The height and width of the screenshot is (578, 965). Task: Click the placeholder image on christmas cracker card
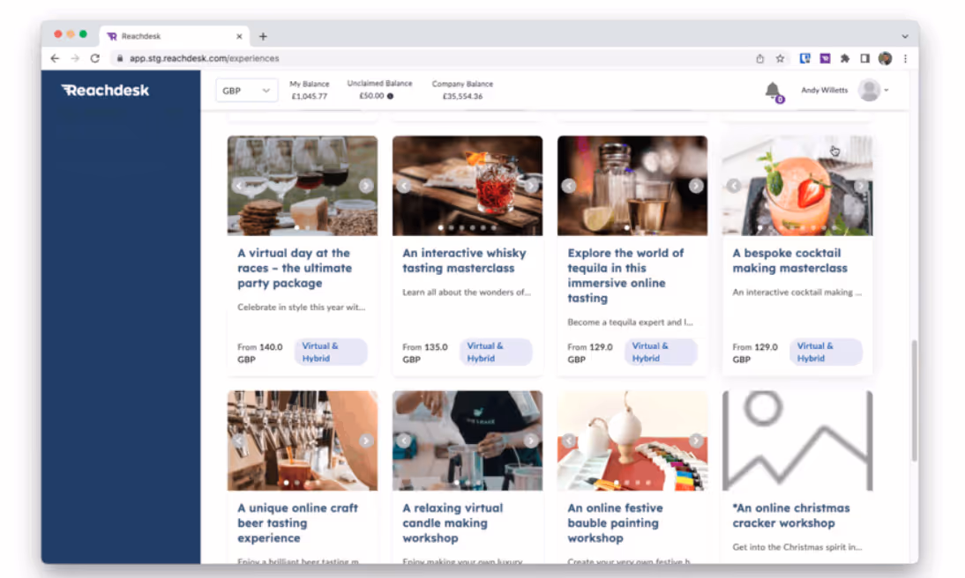(x=797, y=441)
